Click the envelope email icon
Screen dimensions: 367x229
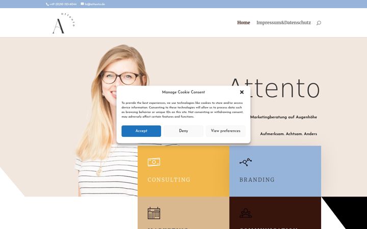83,4
